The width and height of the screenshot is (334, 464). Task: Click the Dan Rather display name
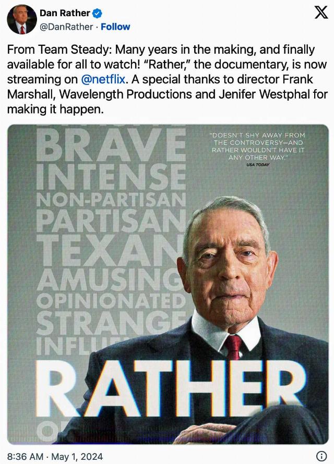click(65, 13)
